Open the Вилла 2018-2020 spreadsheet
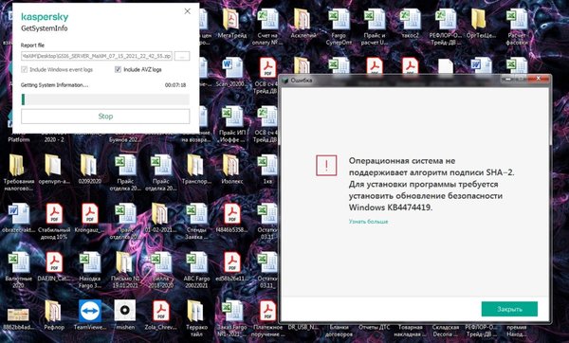 click(x=161, y=262)
